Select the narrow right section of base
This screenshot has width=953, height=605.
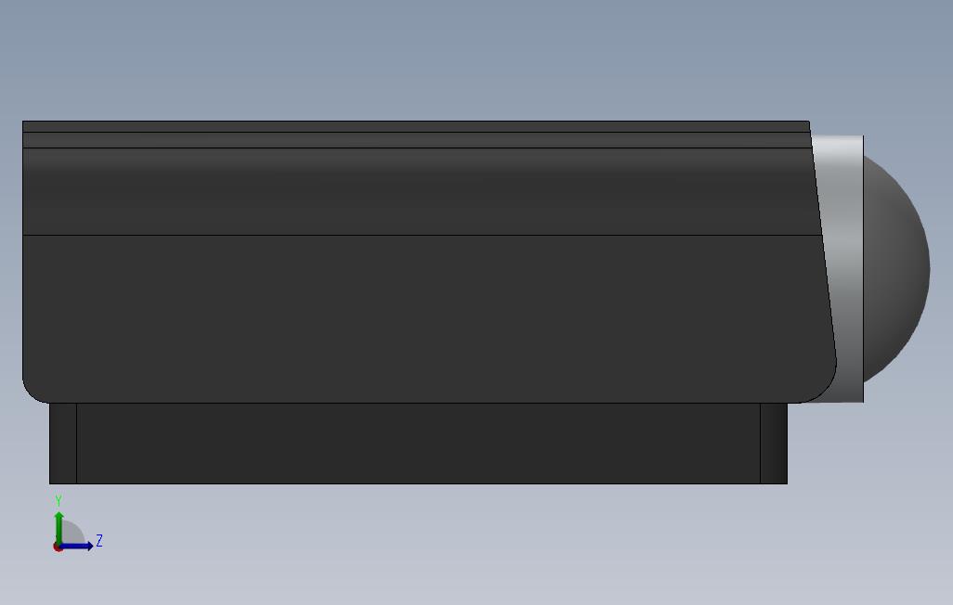point(774,444)
